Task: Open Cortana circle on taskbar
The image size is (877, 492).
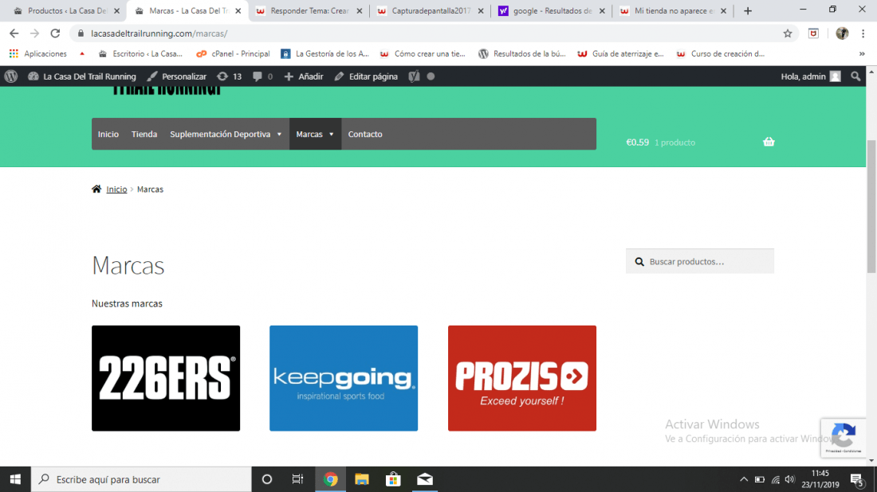Action: [267, 479]
